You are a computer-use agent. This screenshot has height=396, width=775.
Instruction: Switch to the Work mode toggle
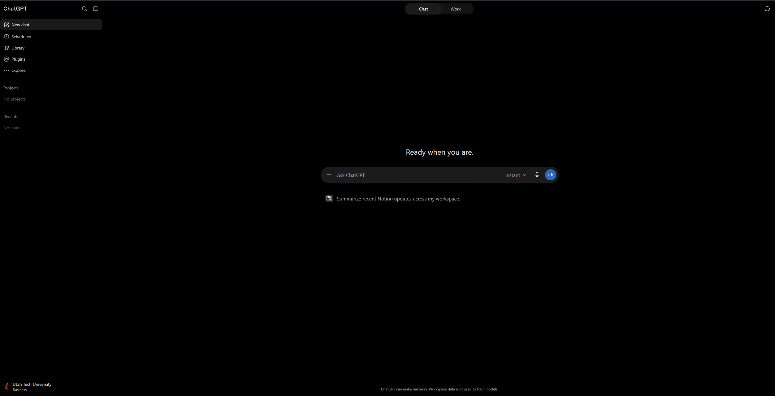tap(456, 9)
